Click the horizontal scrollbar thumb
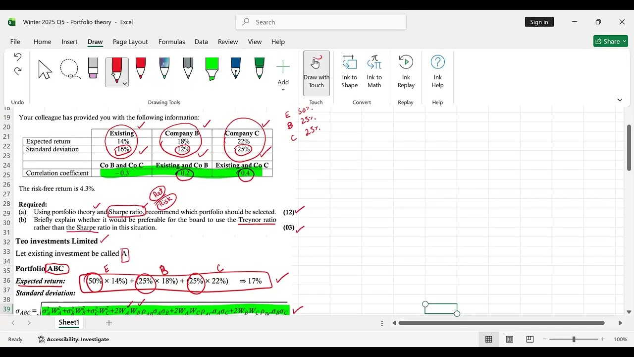634x357 pixels. [x=501, y=323]
